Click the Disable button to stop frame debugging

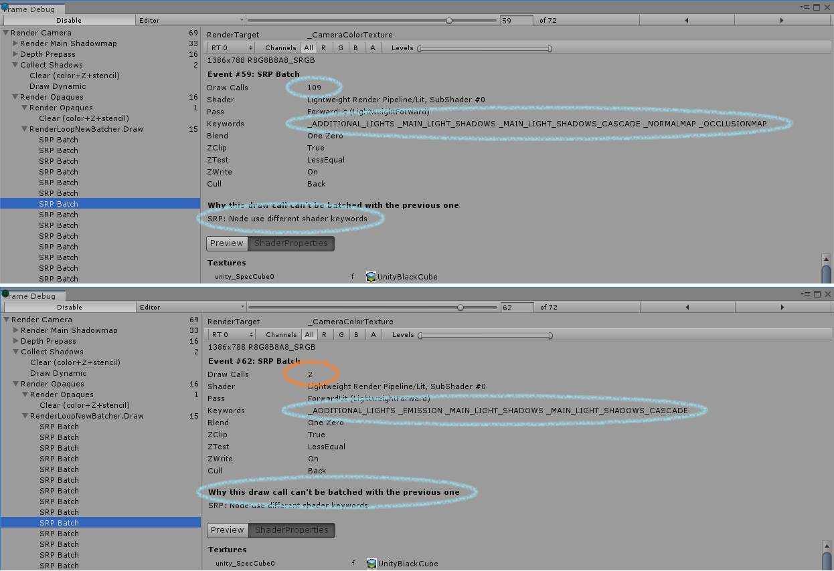click(70, 20)
